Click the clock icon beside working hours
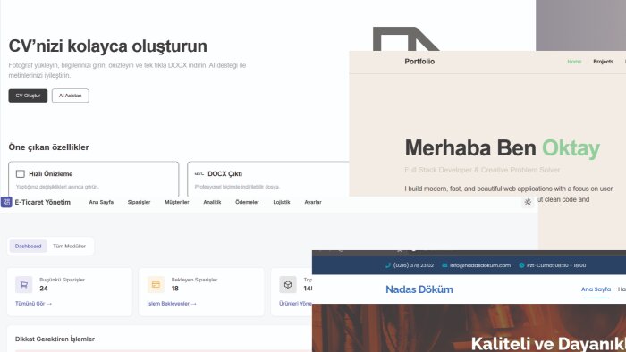Screen dimensions: 626x352 [x=521, y=265]
